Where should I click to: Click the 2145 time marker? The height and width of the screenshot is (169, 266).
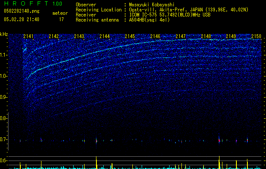(x=130, y=36)
